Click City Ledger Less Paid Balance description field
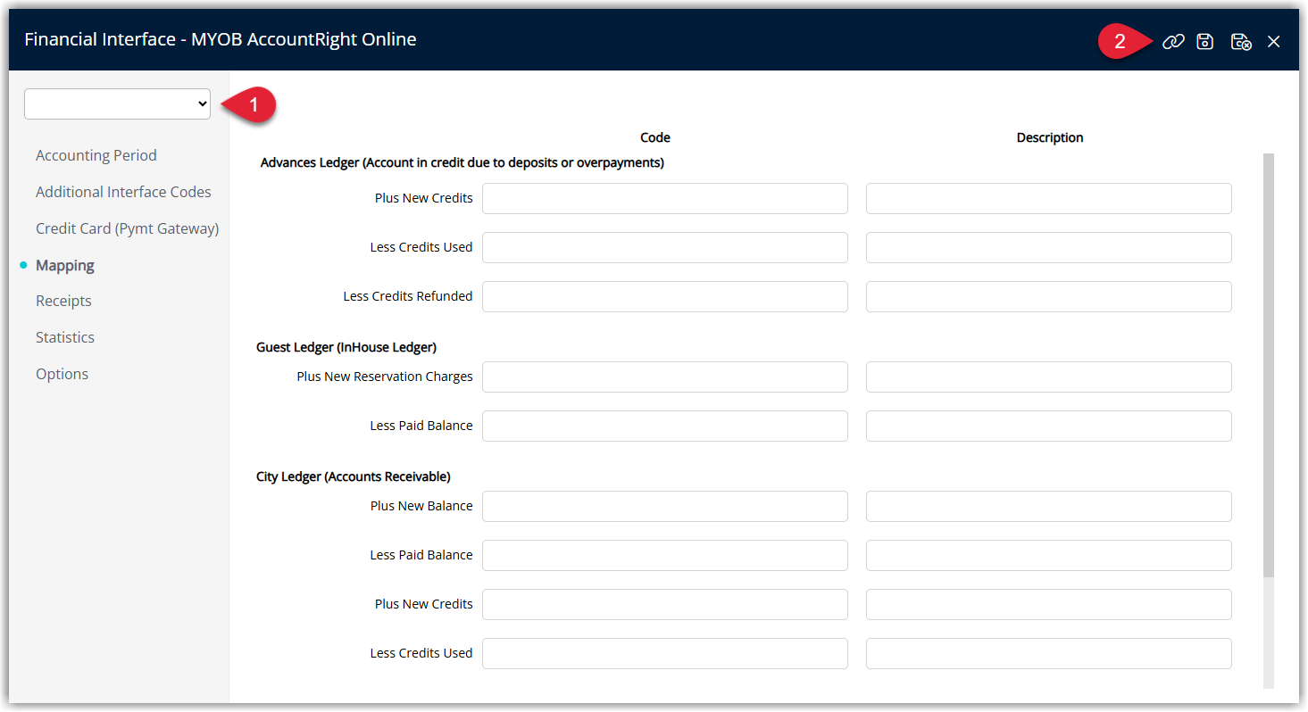Image resolution: width=1308 pixels, height=712 pixels. 1049,555
